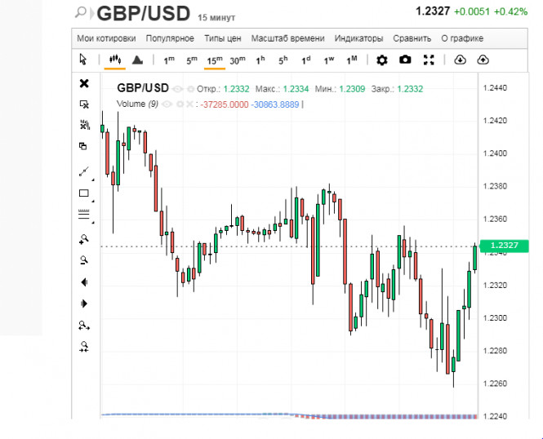543x439 pixels.
Task: Click the 1.2440 price axis label
Action: (x=495, y=88)
